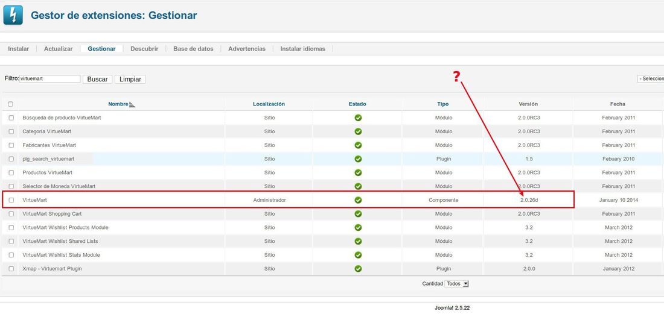Sort by the Nombre column header
The image size is (664, 314).
118,104
